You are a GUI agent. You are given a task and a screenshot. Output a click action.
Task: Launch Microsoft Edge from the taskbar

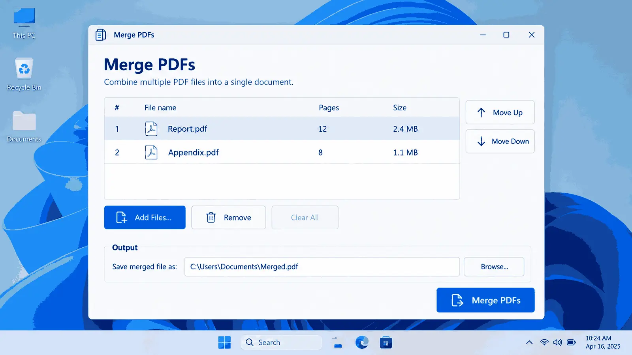362,342
